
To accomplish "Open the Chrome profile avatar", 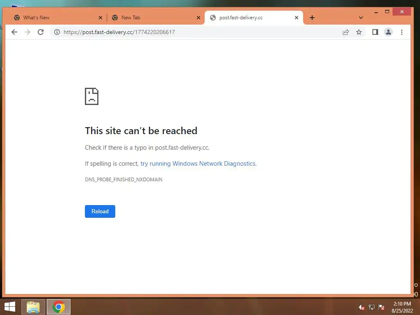I will [x=388, y=32].
